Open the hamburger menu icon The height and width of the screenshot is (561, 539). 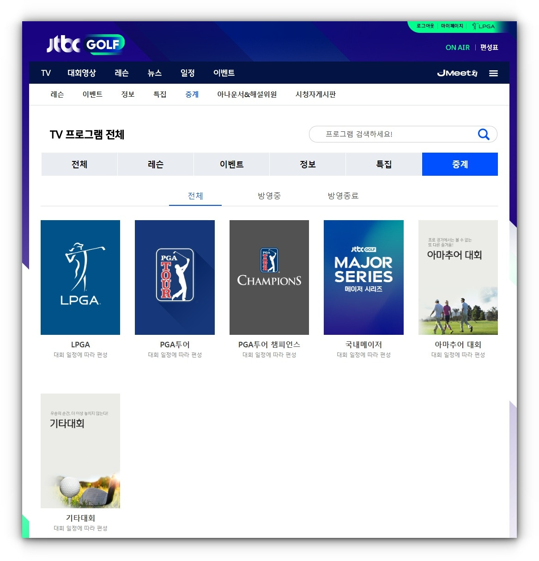[493, 73]
